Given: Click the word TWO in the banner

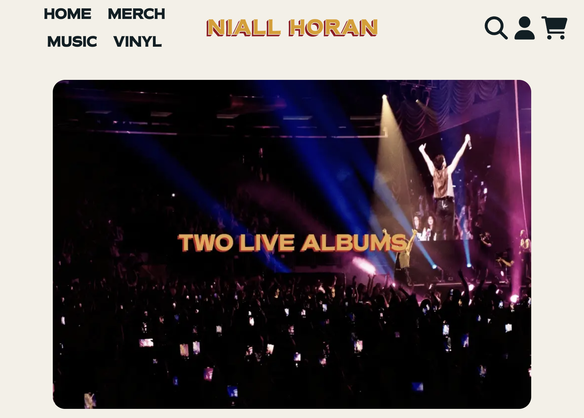Looking at the screenshot, I should 205,243.
